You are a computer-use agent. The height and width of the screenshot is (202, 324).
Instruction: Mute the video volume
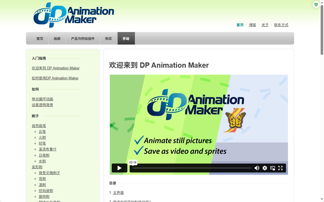click(x=257, y=168)
